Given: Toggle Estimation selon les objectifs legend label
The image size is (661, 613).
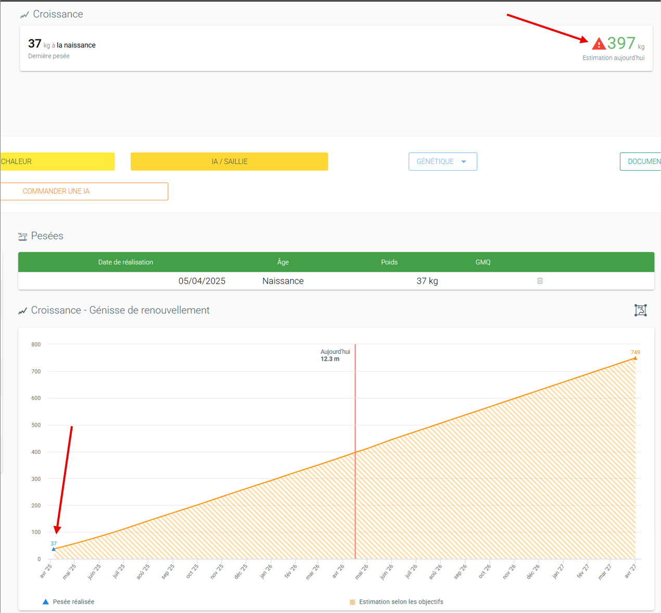Looking at the screenshot, I should [x=401, y=602].
